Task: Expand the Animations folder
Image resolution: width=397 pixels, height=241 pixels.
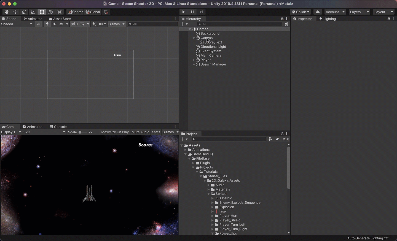Action: [186, 150]
